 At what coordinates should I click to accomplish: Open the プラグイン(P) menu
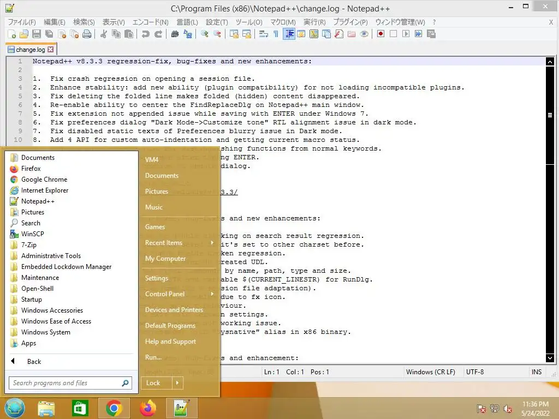(x=350, y=22)
